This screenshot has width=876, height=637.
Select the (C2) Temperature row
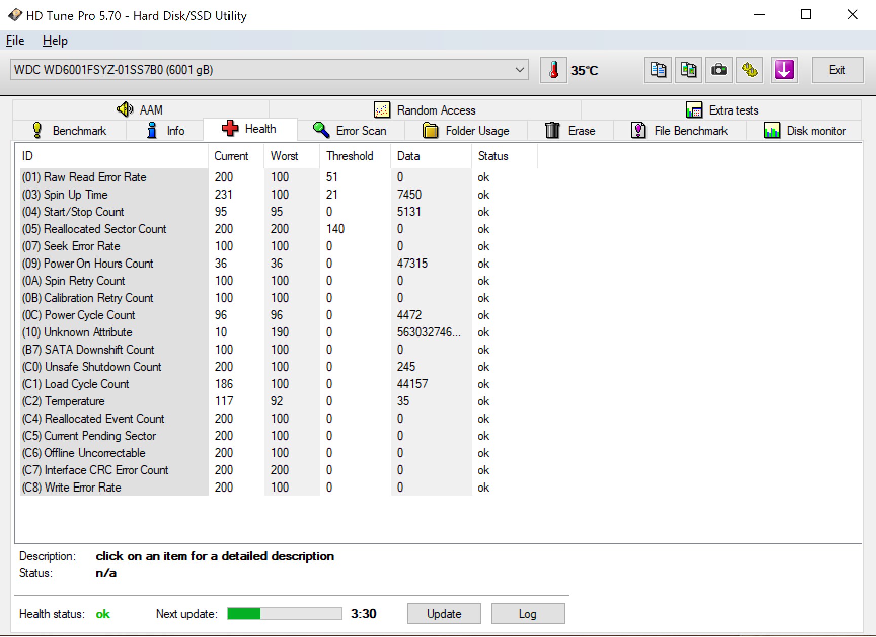pyautogui.click(x=279, y=401)
